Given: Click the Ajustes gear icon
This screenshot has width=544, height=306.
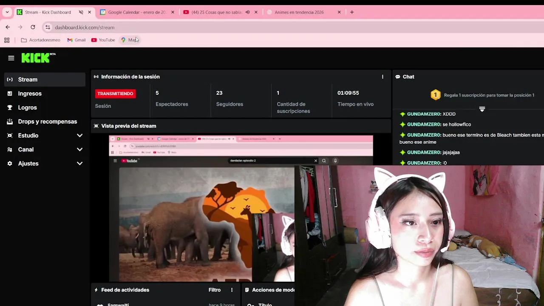Looking at the screenshot, I should pyautogui.click(x=10, y=164).
